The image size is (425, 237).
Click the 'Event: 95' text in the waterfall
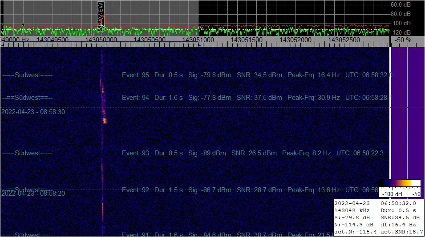136,75
